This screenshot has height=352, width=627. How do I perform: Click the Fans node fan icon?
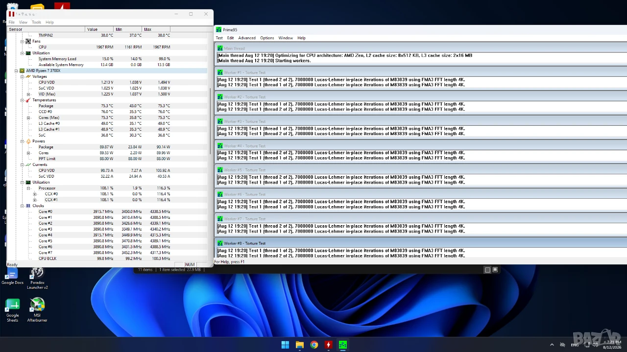28,41
